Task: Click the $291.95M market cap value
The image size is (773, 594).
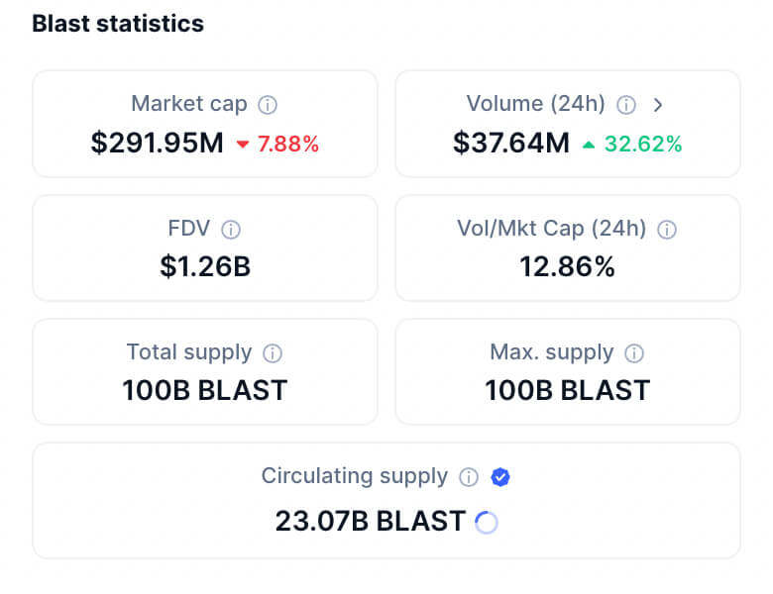Action: [157, 145]
